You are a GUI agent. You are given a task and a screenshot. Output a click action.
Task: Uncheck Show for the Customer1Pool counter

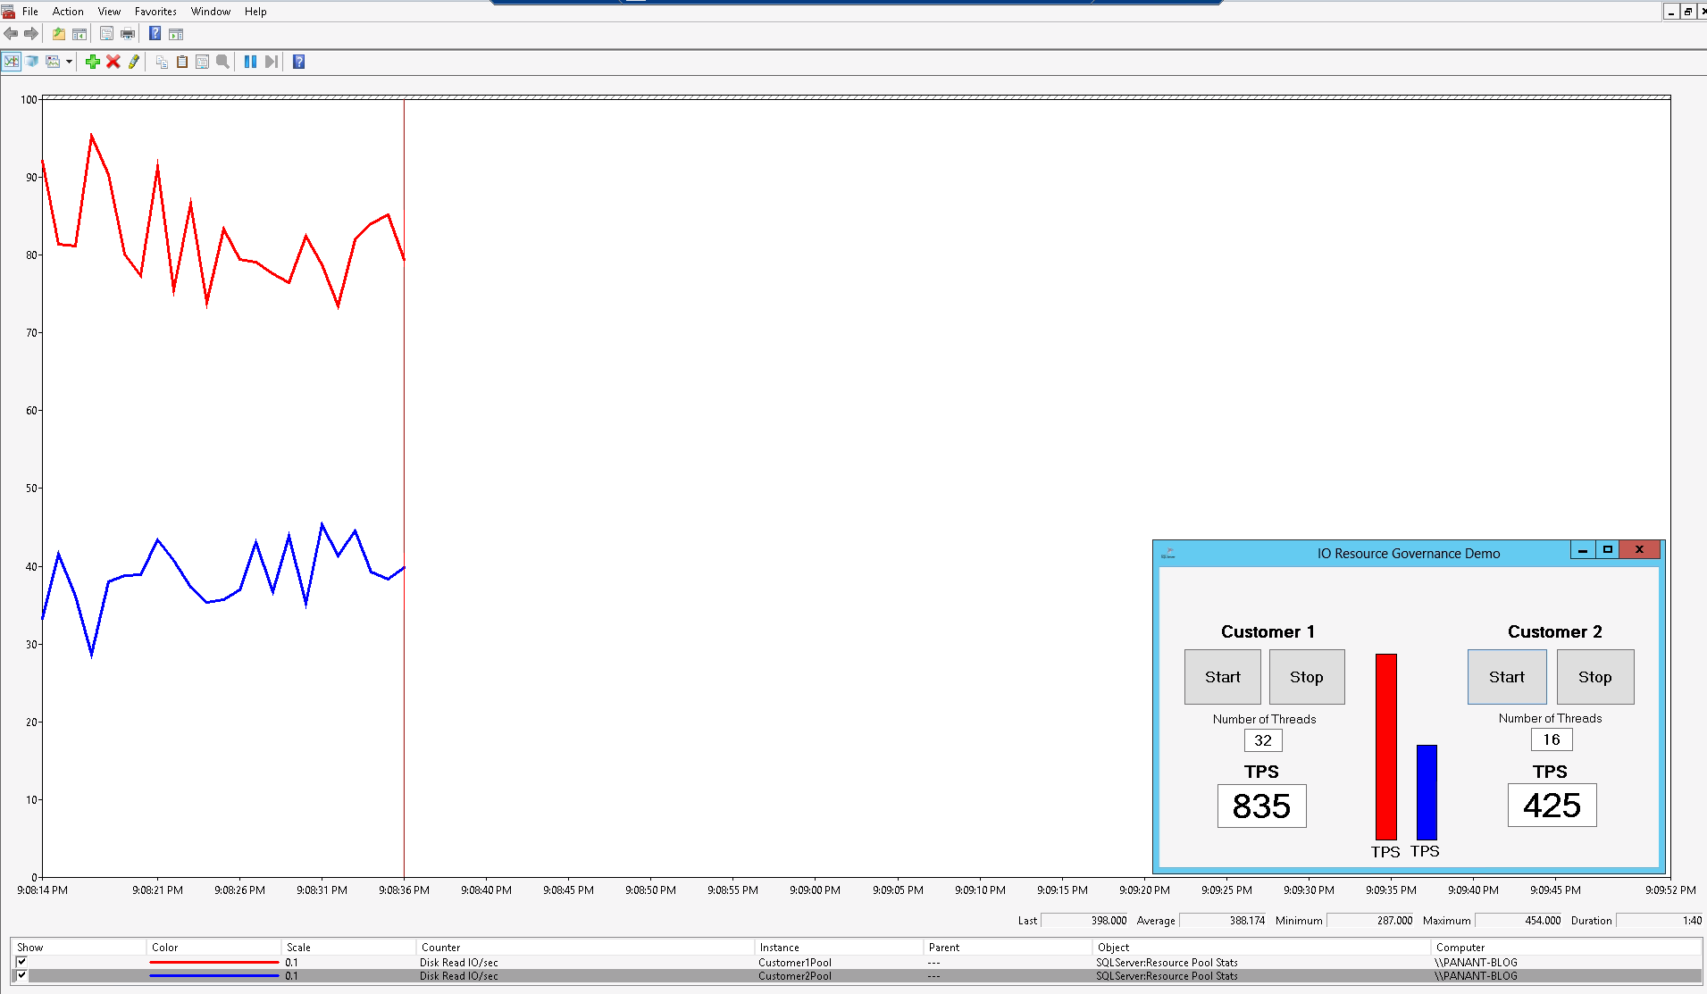tap(21, 962)
